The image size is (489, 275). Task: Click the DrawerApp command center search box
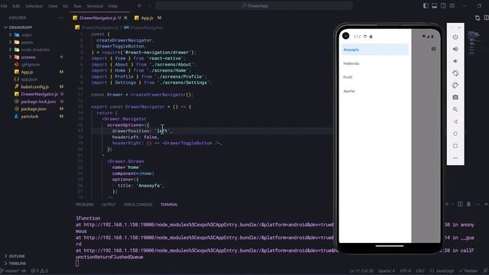point(254,5)
